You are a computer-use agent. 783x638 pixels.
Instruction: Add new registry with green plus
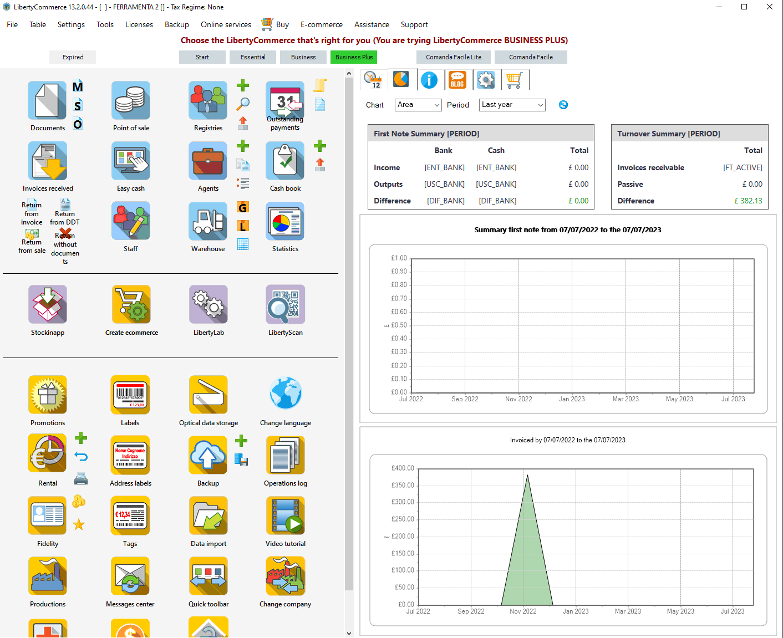[x=243, y=86]
